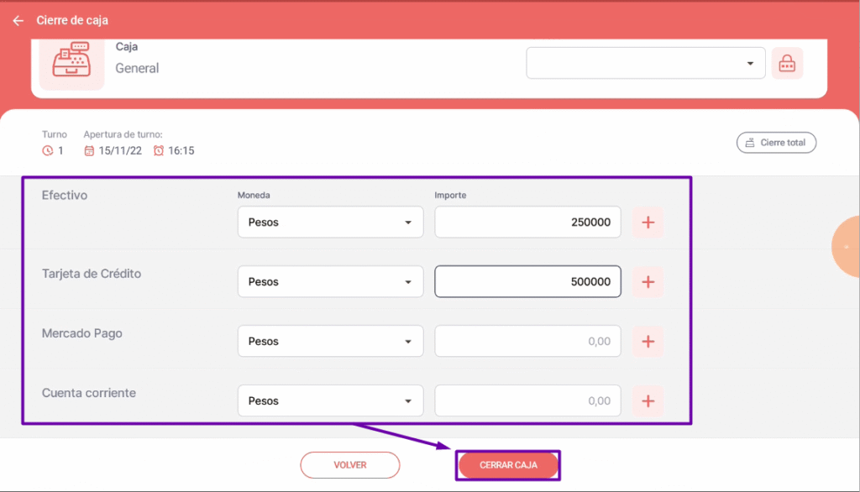Click plus button for Cuenta corriente
The width and height of the screenshot is (860, 492).
pos(648,401)
